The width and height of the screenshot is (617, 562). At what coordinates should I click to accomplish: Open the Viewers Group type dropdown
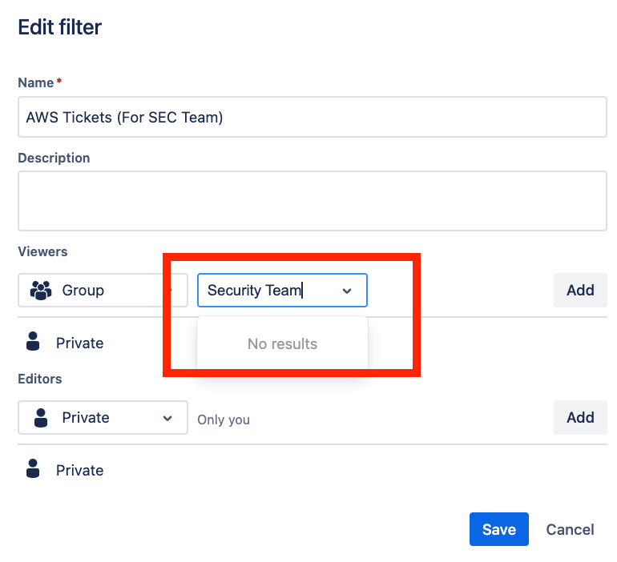[x=103, y=291]
